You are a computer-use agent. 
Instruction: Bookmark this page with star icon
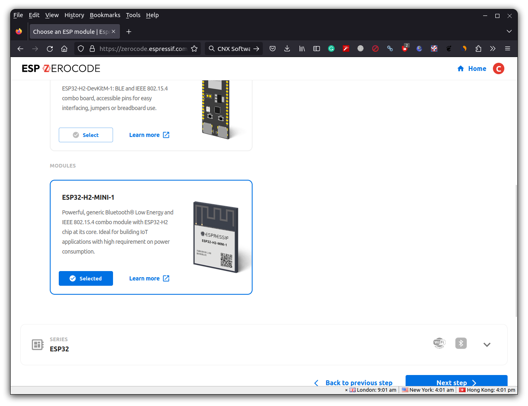[194, 49]
